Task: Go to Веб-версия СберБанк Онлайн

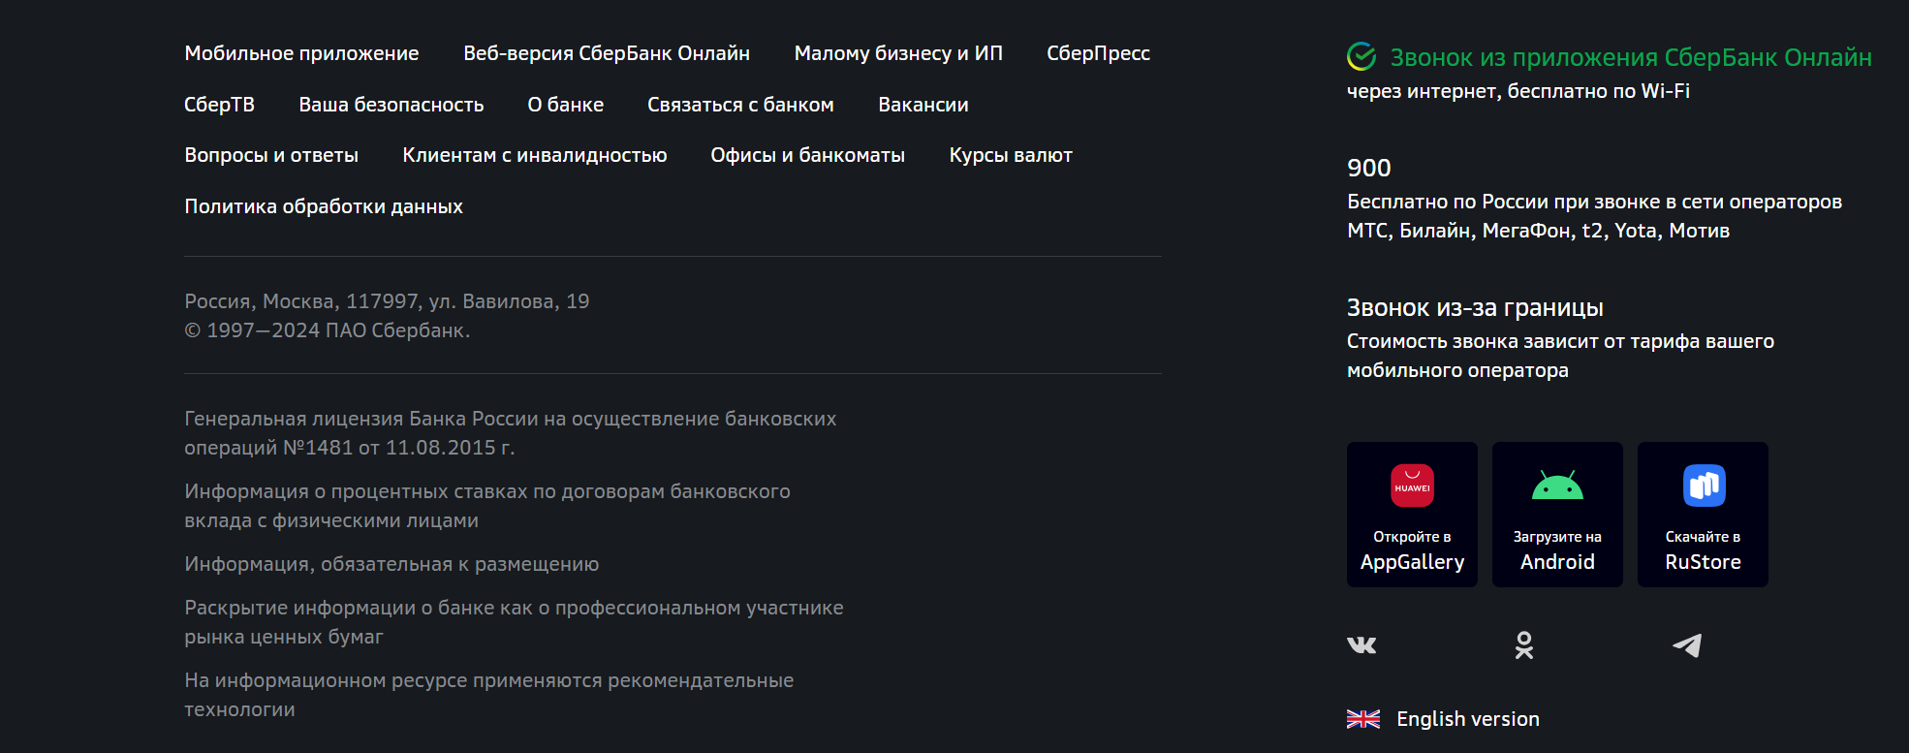Action: click(607, 53)
